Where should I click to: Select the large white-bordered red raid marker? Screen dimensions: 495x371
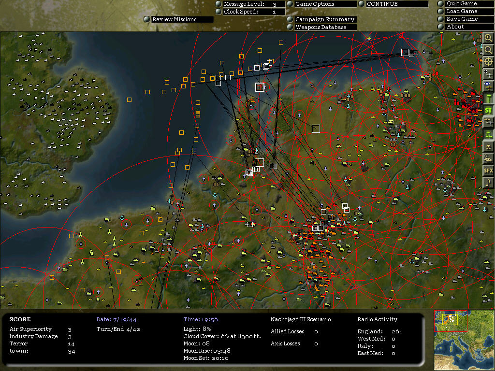[260, 87]
